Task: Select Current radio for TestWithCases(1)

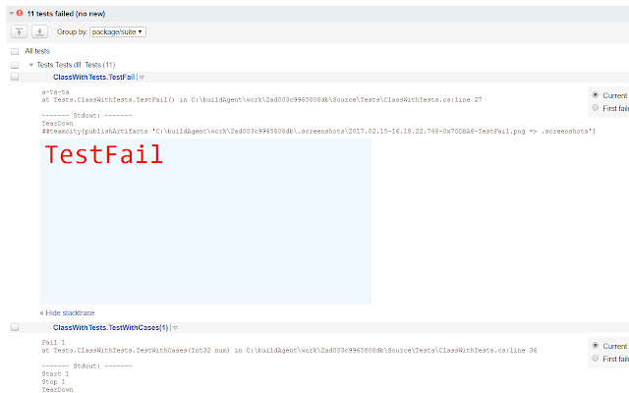Action: (596, 346)
